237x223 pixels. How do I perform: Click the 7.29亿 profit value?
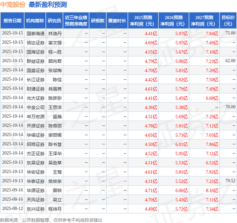[x=212, y=117]
